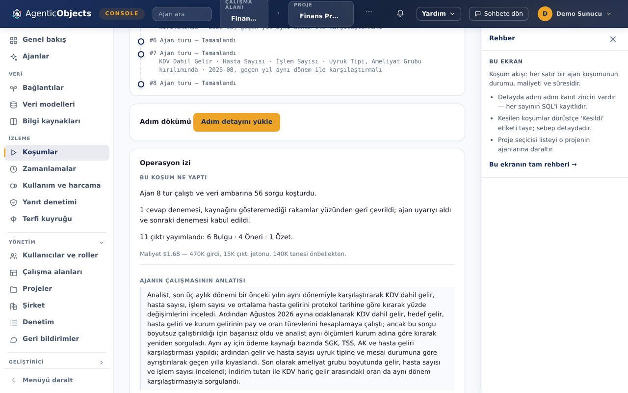Screen dimensions: 628x393
Task: Navigate to Bağlantılar
Action: click(57, 88)
